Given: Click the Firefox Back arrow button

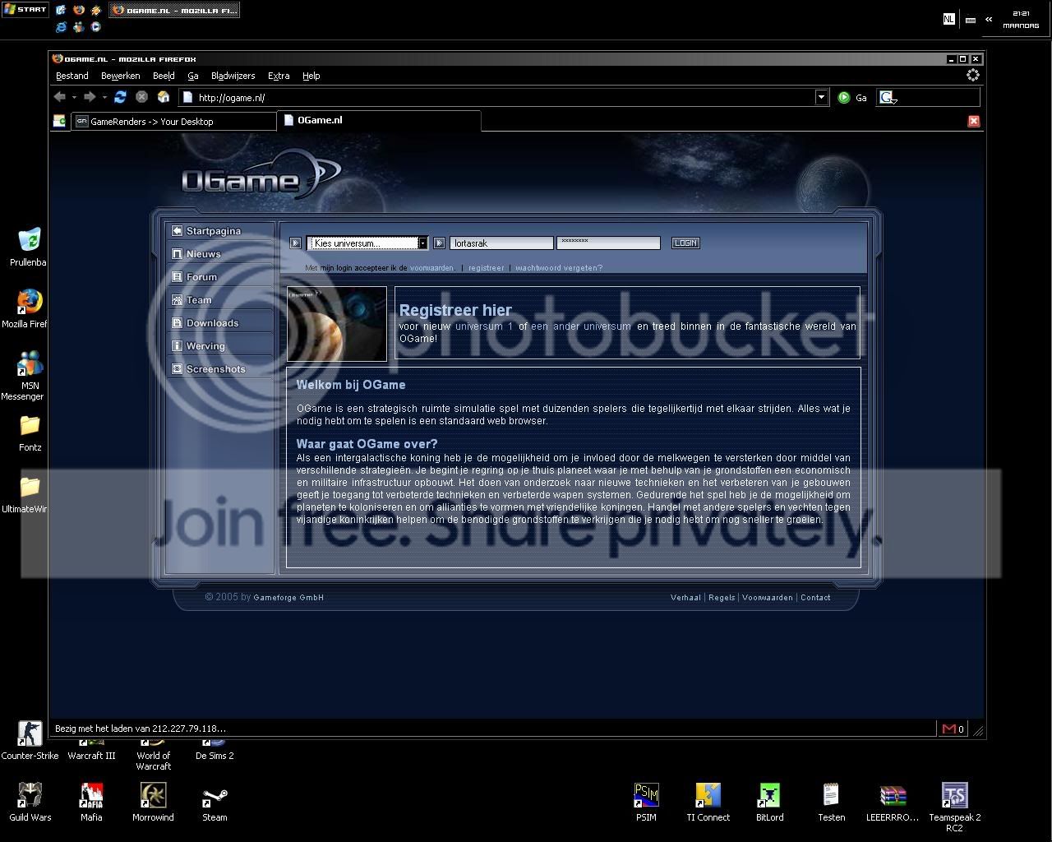Looking at the screenshot, I should [x=60, y=97].
